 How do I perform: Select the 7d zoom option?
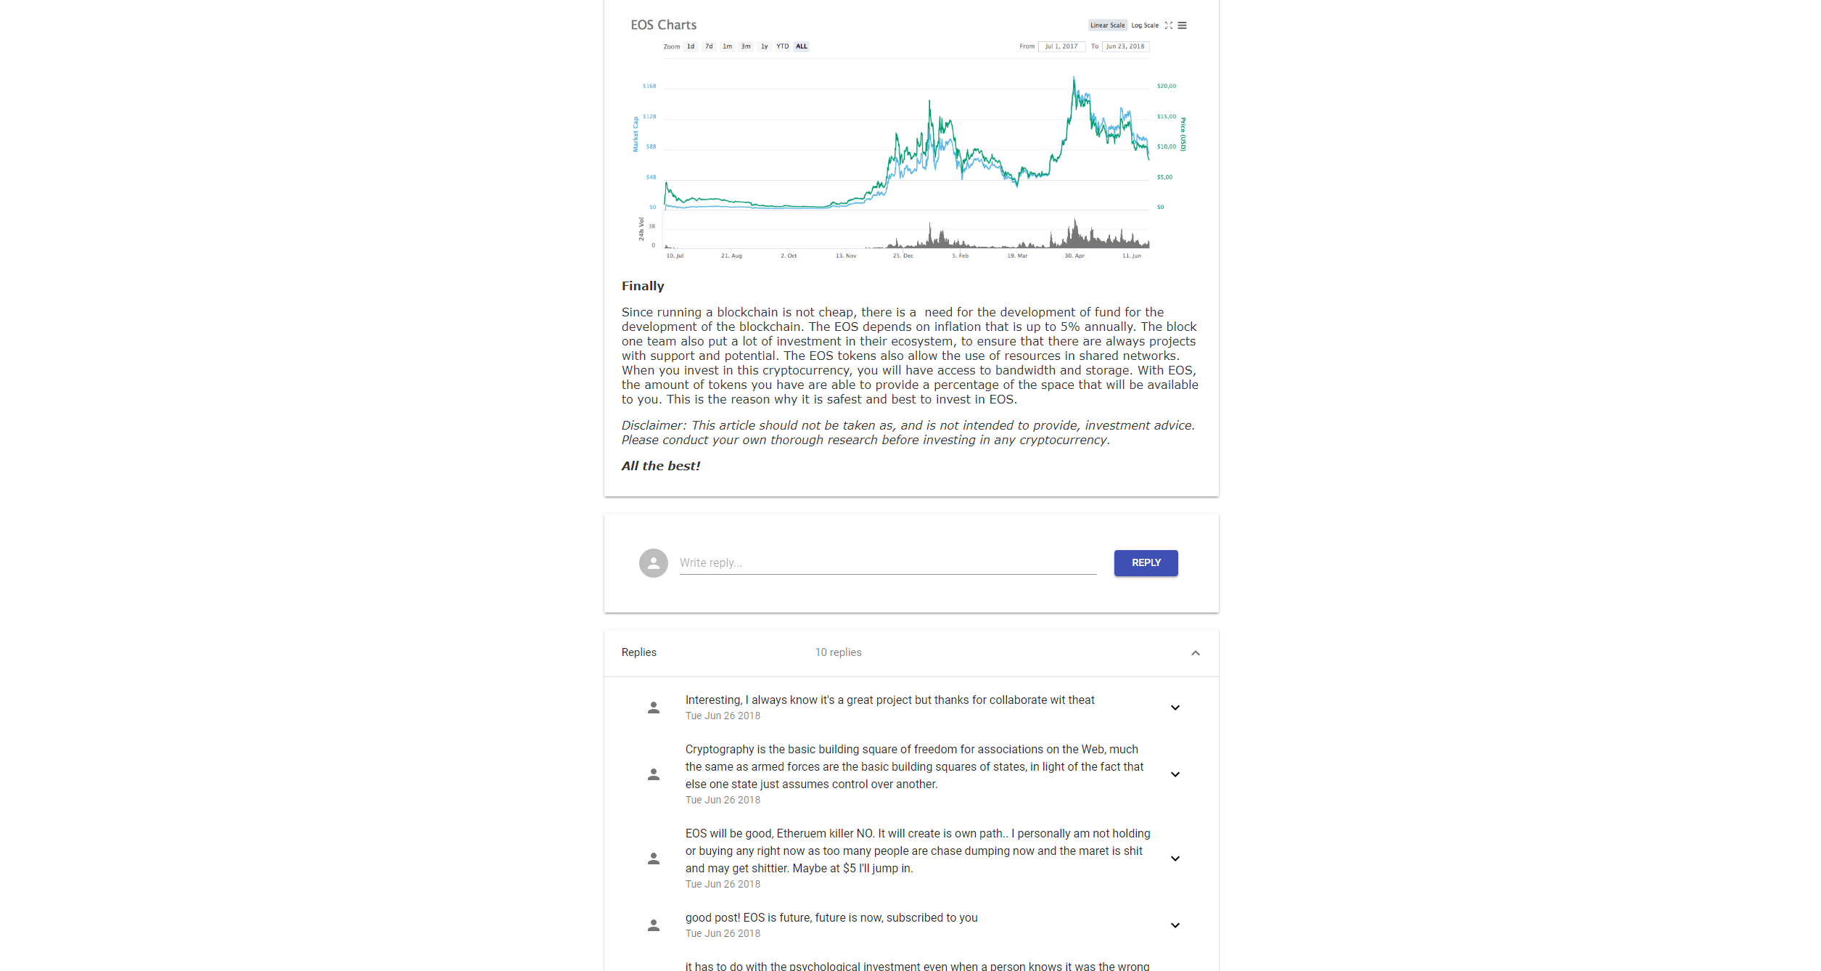709,46
